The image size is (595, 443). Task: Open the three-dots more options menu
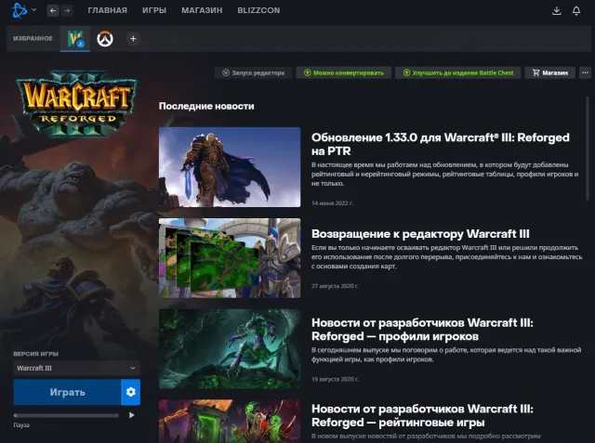point(585,72)
